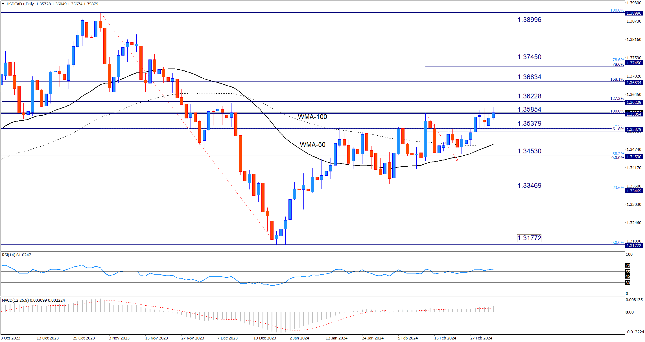Select the 1.36228 level label
The image size is (645, 342).
(x=529, y=96)
